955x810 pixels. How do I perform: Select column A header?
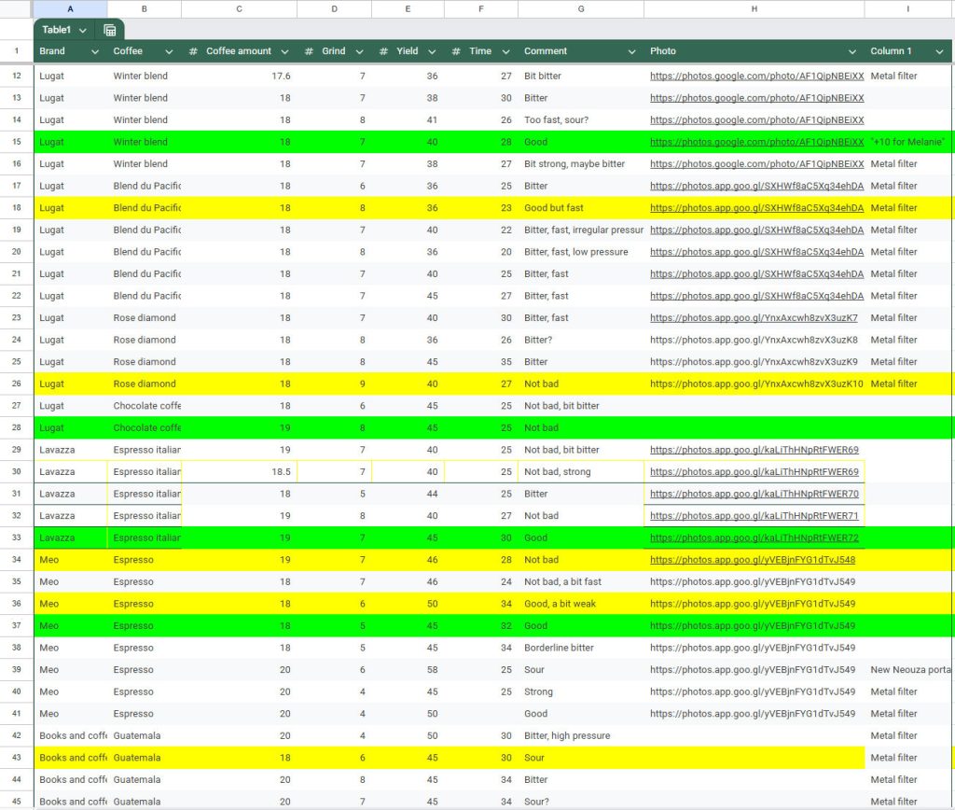tap(71, 8)
